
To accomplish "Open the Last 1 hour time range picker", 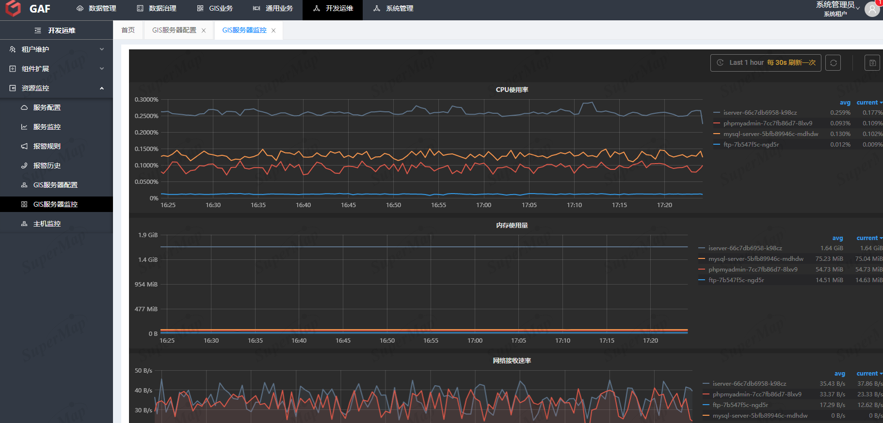I will coord(766,62).
